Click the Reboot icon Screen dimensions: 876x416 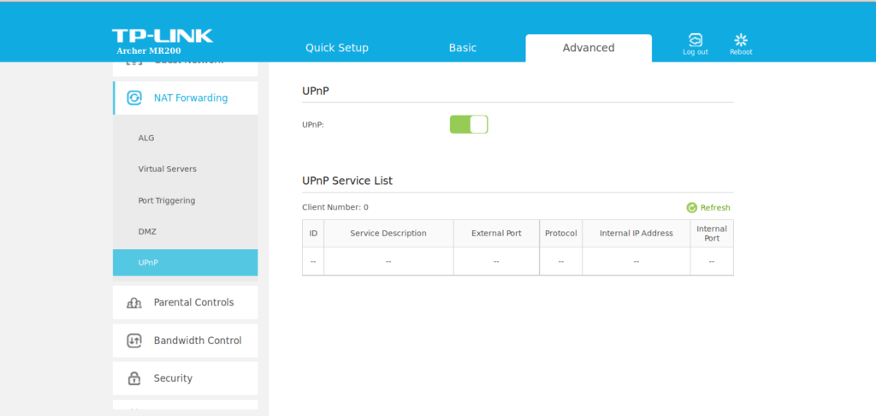(741, 39)
